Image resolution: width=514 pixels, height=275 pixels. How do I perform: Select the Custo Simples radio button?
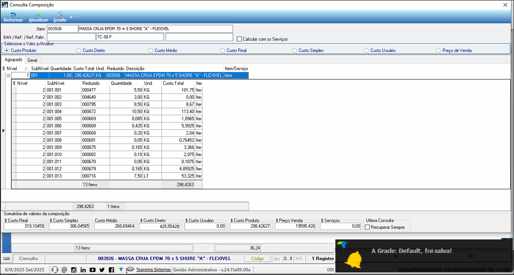click(295, 50)
